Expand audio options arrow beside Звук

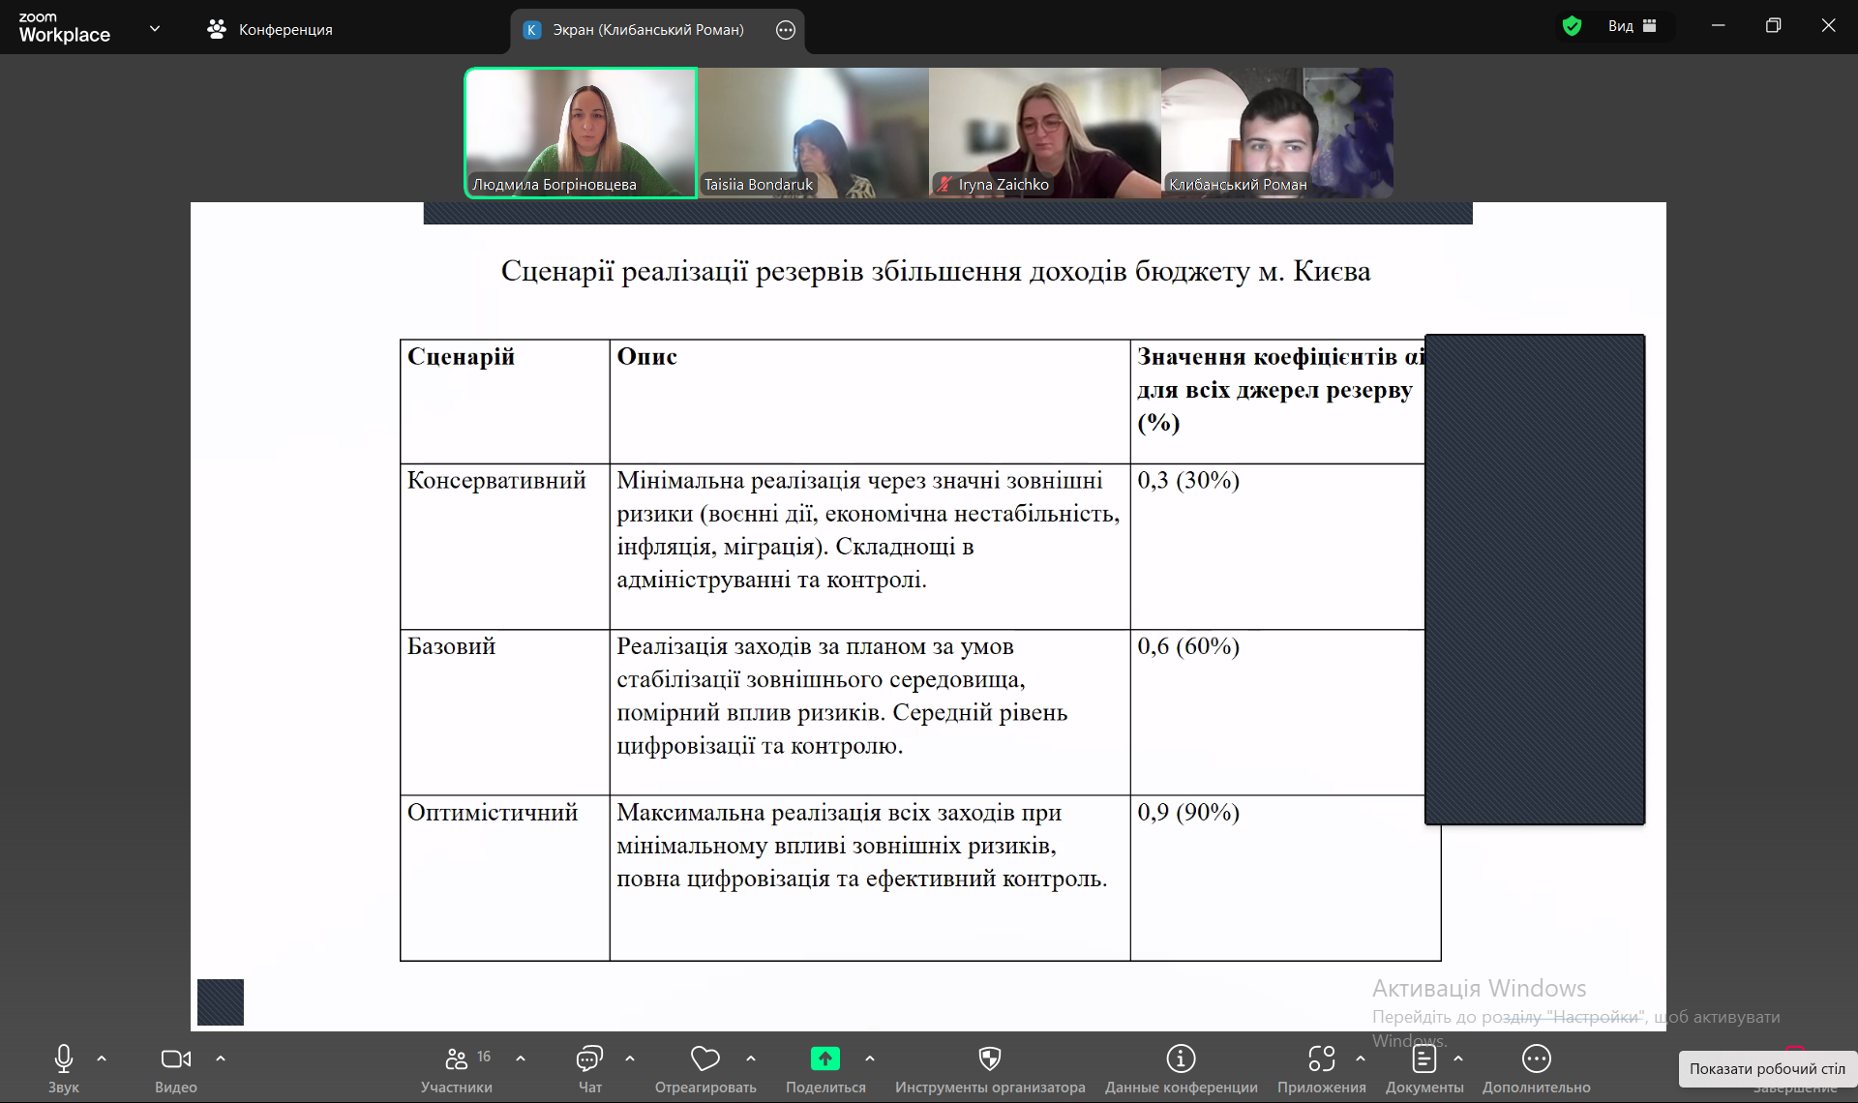pos(102,1058)
